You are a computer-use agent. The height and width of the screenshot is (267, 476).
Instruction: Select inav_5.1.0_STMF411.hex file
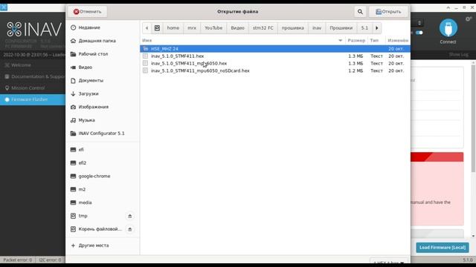[275, 56]
